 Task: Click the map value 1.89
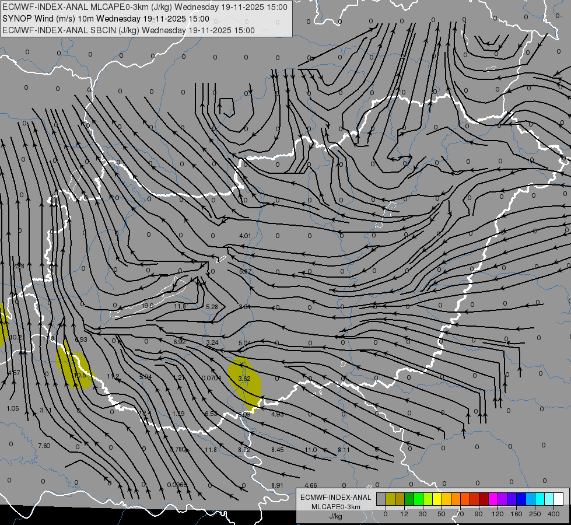[178, 414]
